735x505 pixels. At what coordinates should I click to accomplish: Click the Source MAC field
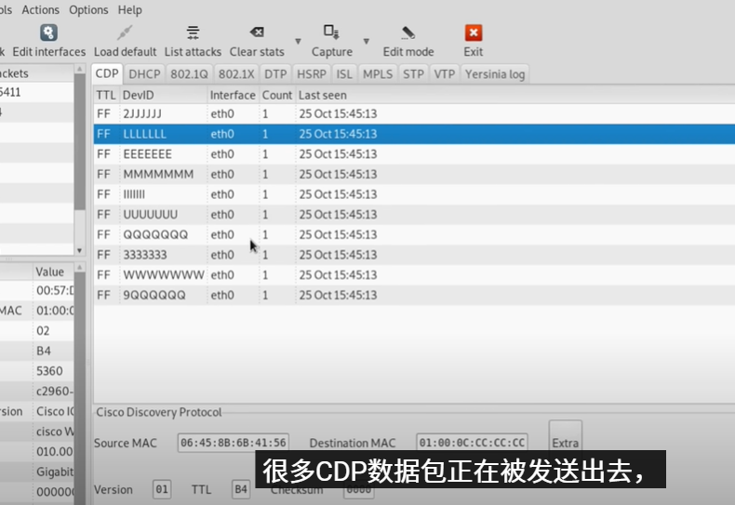coord(233,443)
